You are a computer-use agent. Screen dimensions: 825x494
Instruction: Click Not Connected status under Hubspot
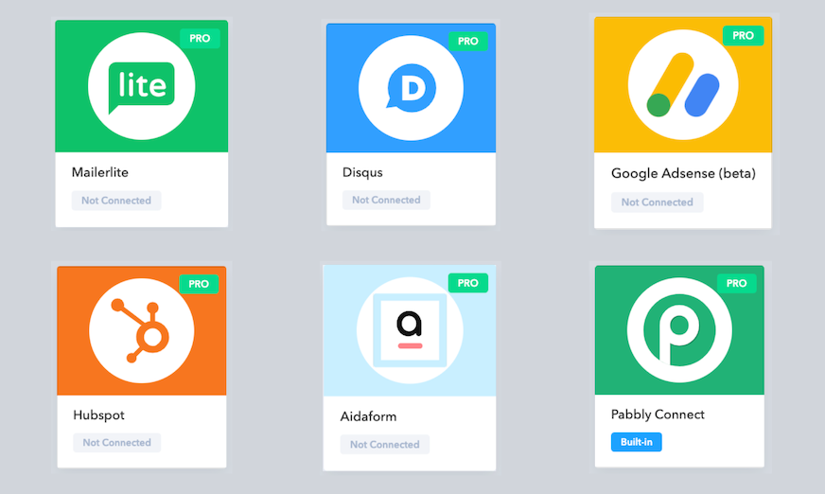point(116,443)
